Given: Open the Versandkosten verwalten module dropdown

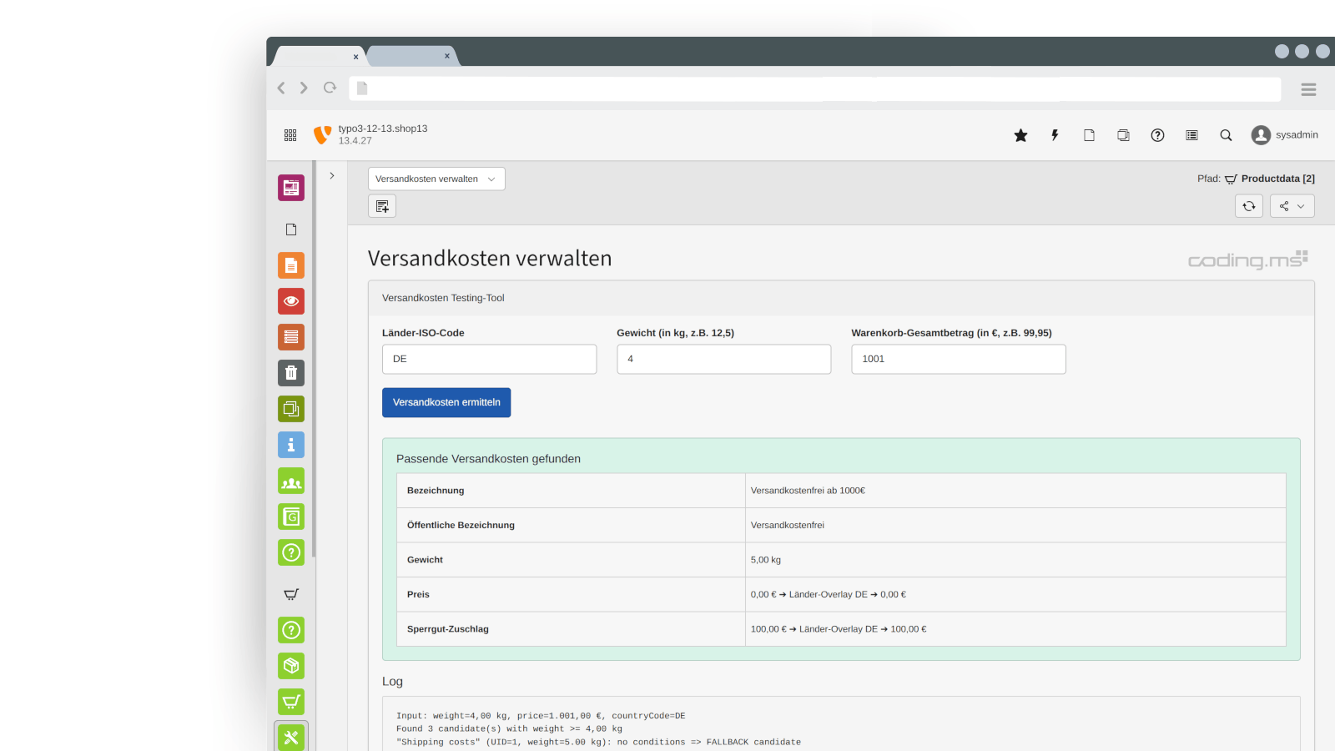Looking at the screenshot, I should pos(436,178).
